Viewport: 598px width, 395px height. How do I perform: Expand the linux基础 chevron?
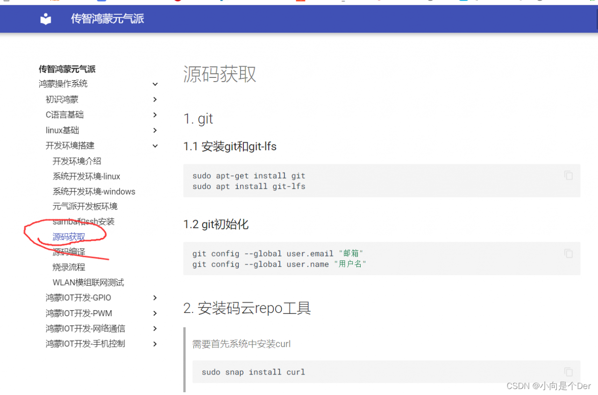coord(155,130)
